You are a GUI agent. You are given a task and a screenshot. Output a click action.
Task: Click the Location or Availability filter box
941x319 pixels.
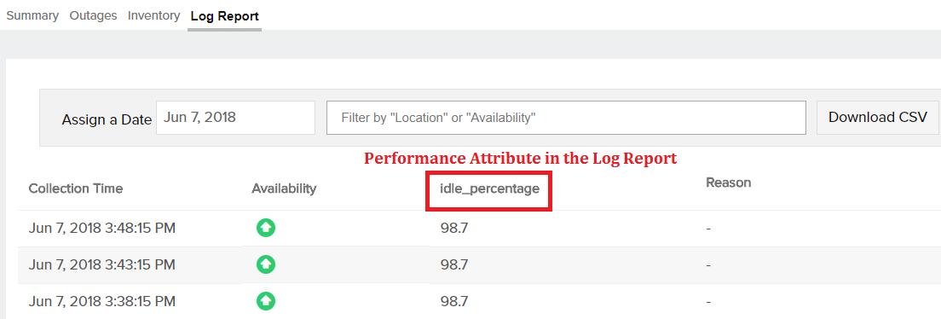click(566, 118)
